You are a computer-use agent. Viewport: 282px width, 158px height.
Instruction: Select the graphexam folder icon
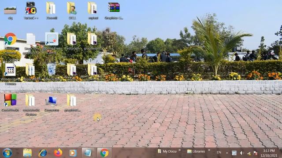coord(92,39)
